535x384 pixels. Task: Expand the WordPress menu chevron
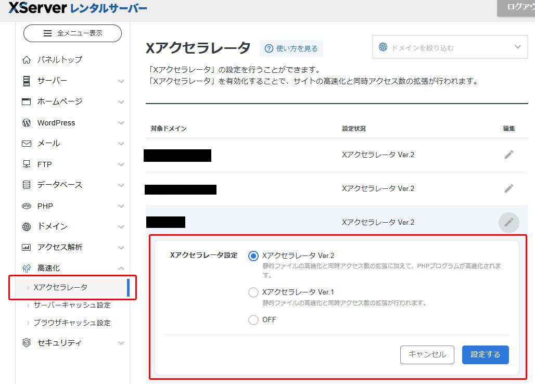pos(121,123)
